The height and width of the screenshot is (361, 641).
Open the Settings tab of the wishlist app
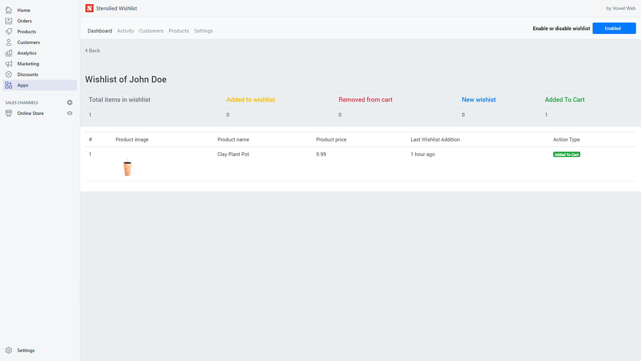(203, 30)
